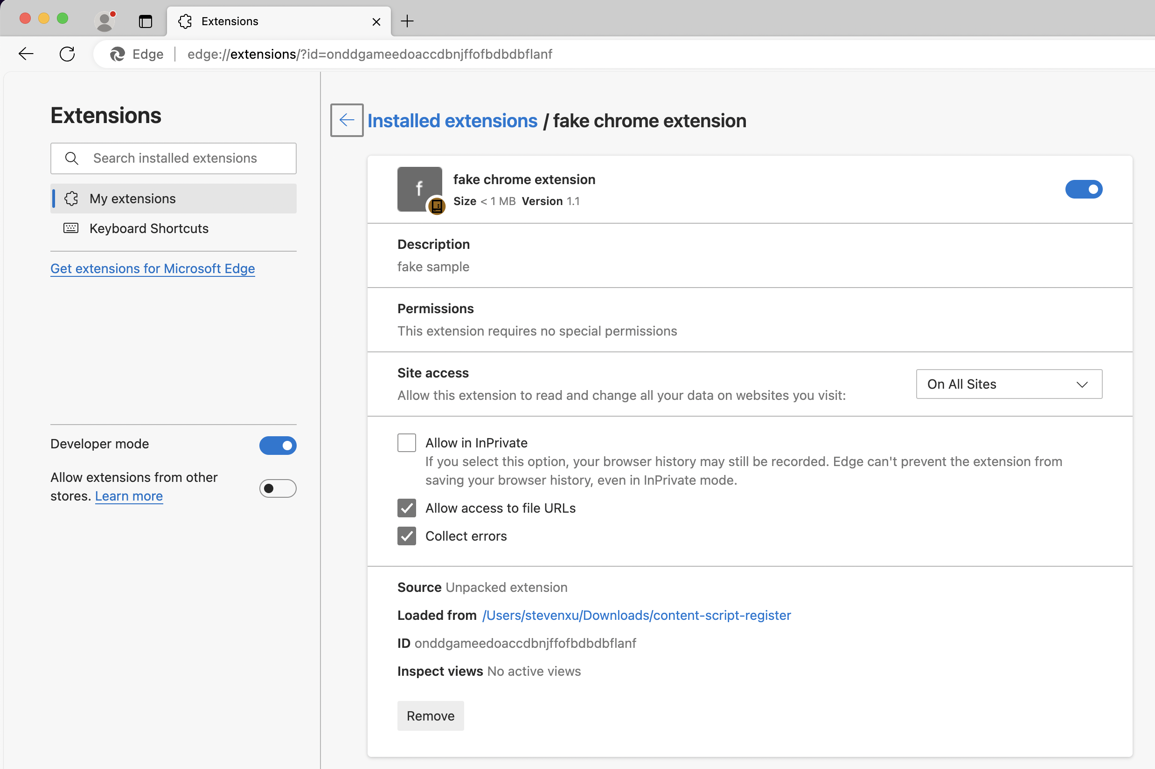Go back via boxed left arrow
The image size is (1155, 769).
(x=347, y=120)
